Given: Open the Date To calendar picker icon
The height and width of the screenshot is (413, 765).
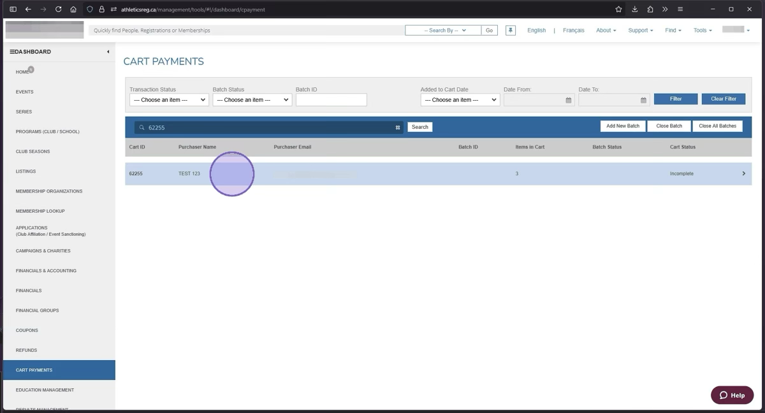Looking at the screenshot, I should (643, 100).
